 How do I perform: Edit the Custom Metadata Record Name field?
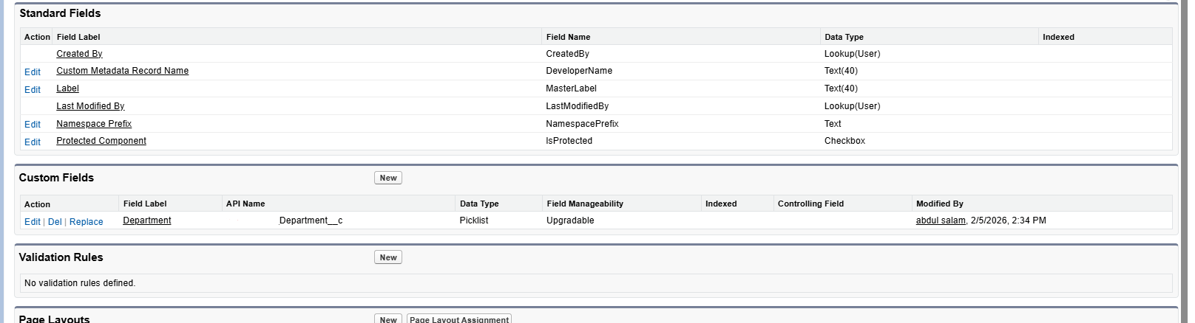33,72
